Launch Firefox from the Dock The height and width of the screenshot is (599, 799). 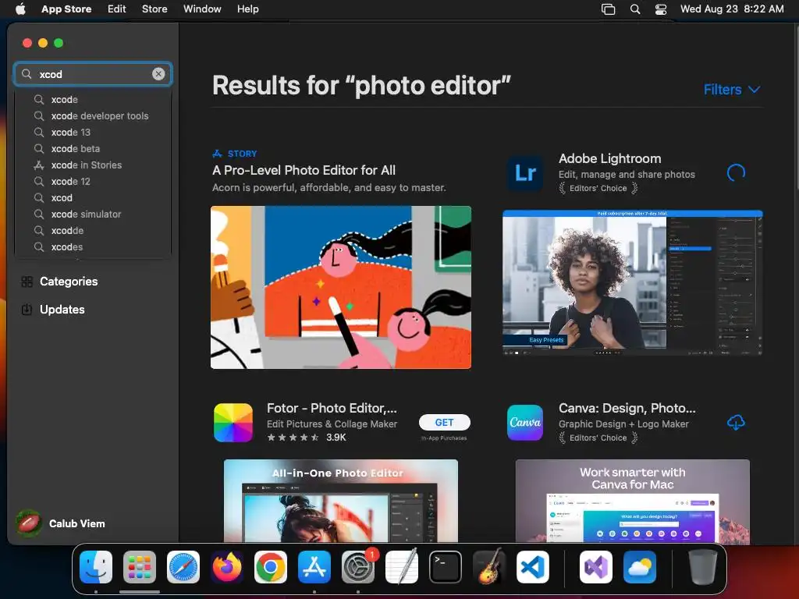click(x=227, y=567)
